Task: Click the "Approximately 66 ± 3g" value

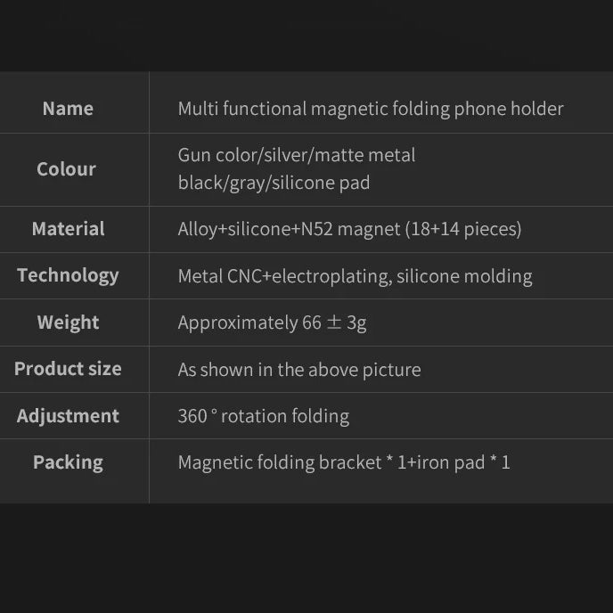Action: 272,323
